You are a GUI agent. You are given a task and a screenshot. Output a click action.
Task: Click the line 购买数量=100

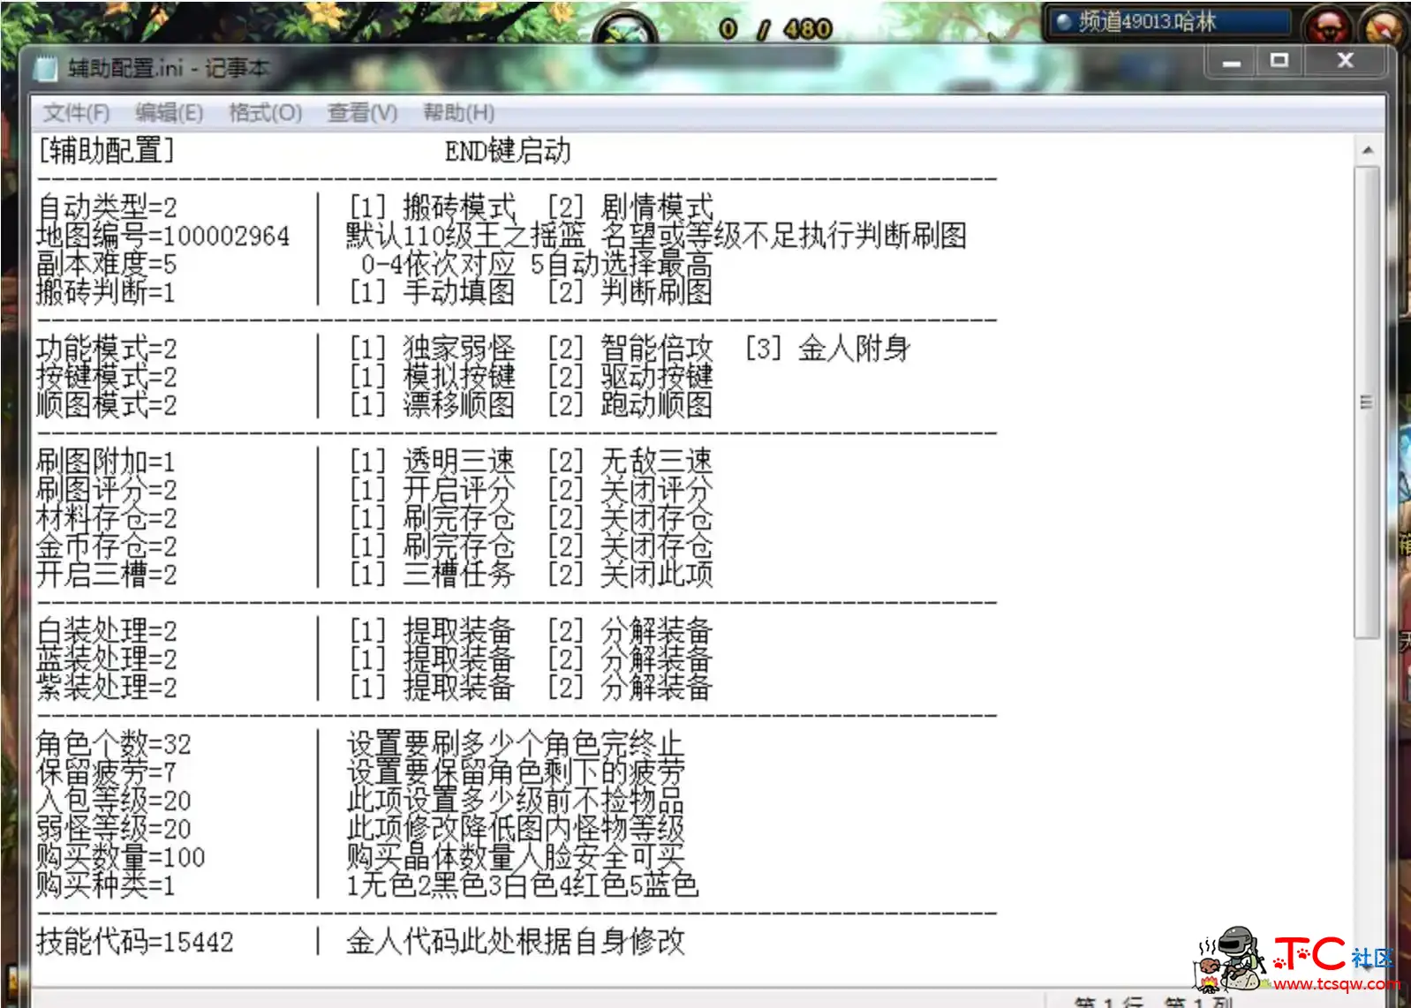121,857
